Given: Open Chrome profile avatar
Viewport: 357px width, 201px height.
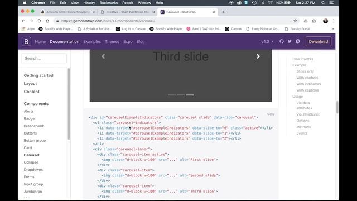Looking at the screenshot, I should (x=326, y=21).
